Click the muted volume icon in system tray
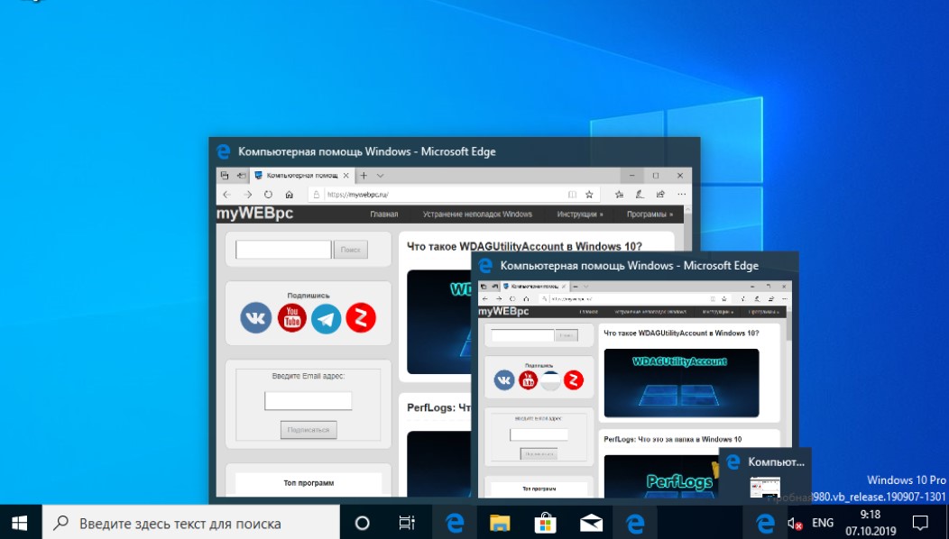Viewport: 949px width, 539px height. (795, 524)
